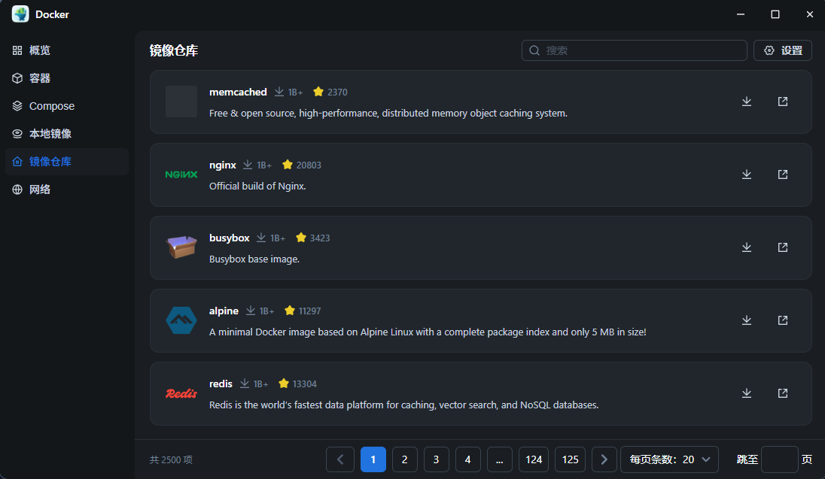Click the 设置 settings button
825x479 pixels.
[783, 50]
